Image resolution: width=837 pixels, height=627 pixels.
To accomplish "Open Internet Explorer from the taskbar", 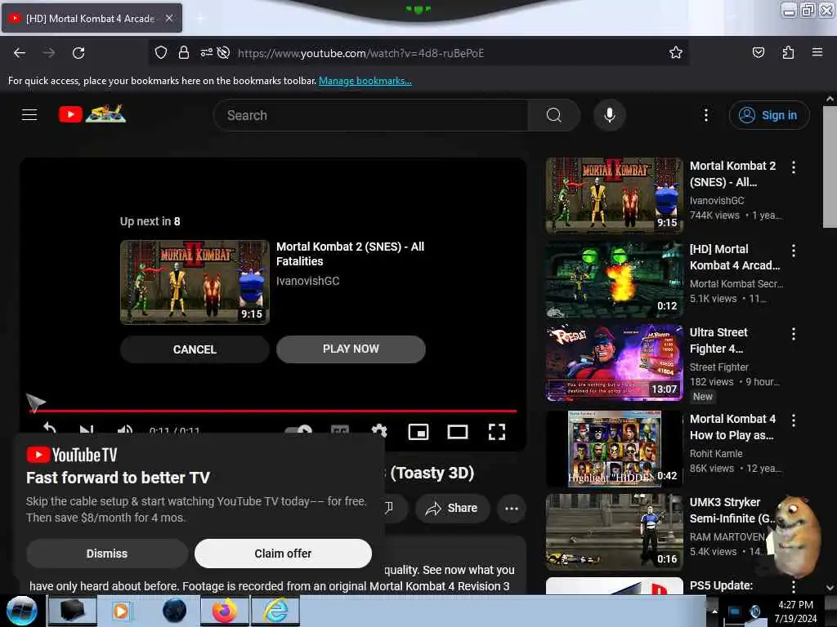I will [x=275, y=611].
